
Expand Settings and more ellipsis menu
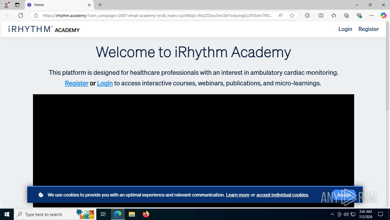pyautogui.click(x=372, y=15)
